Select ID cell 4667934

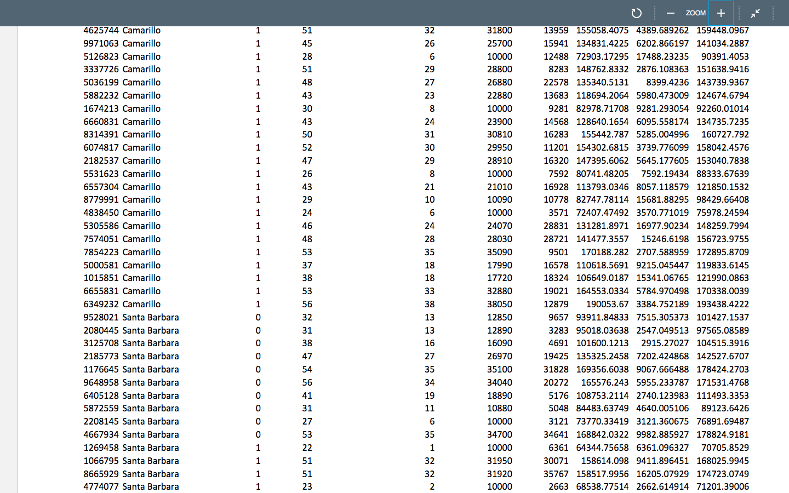(x=101, y=434)
